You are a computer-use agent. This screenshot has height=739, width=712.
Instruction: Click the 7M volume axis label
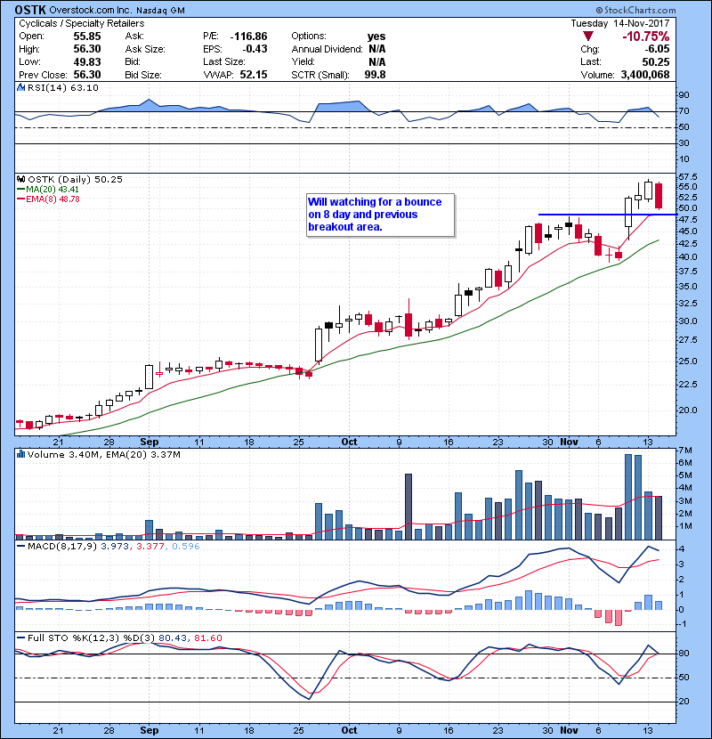(684, 451)
